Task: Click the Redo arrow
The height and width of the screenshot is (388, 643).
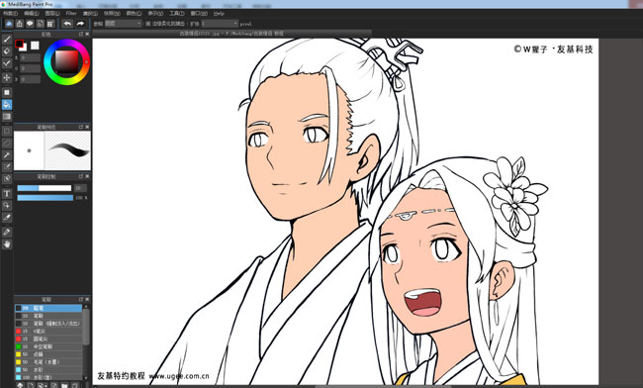Action: [80, 24]
